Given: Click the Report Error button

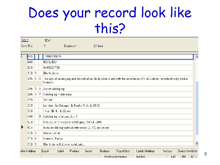Looking at the screenshot, I should point(125,151).
